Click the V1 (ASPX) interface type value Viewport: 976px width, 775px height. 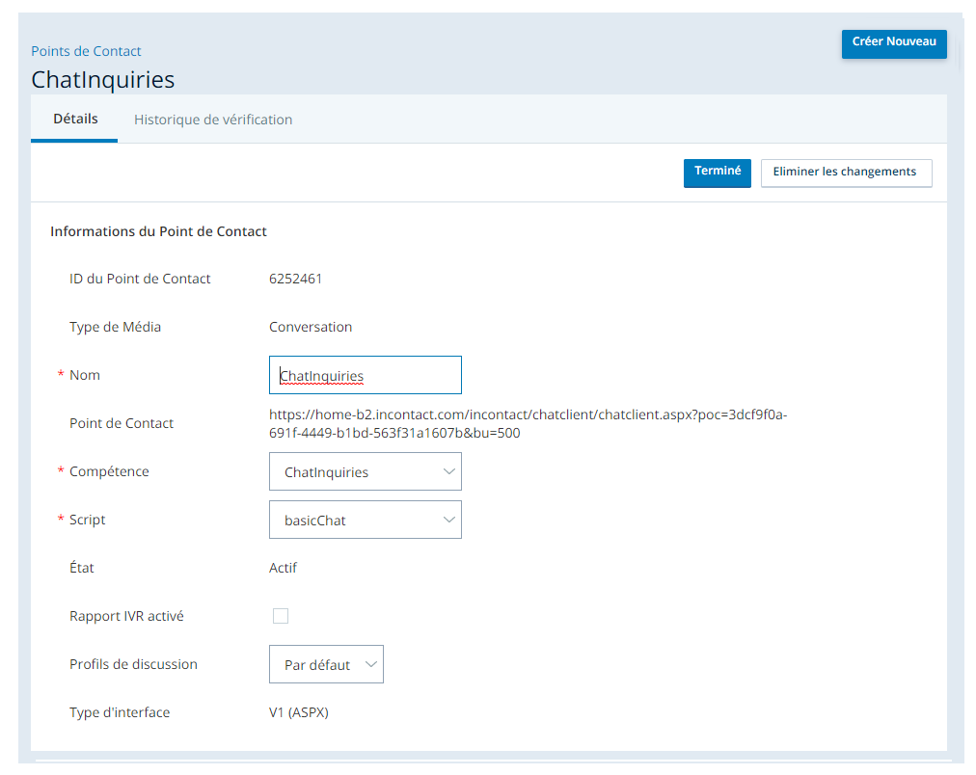[x=299, y=712]
